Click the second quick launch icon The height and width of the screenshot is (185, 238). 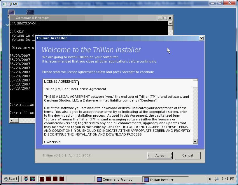pos(32,179)
